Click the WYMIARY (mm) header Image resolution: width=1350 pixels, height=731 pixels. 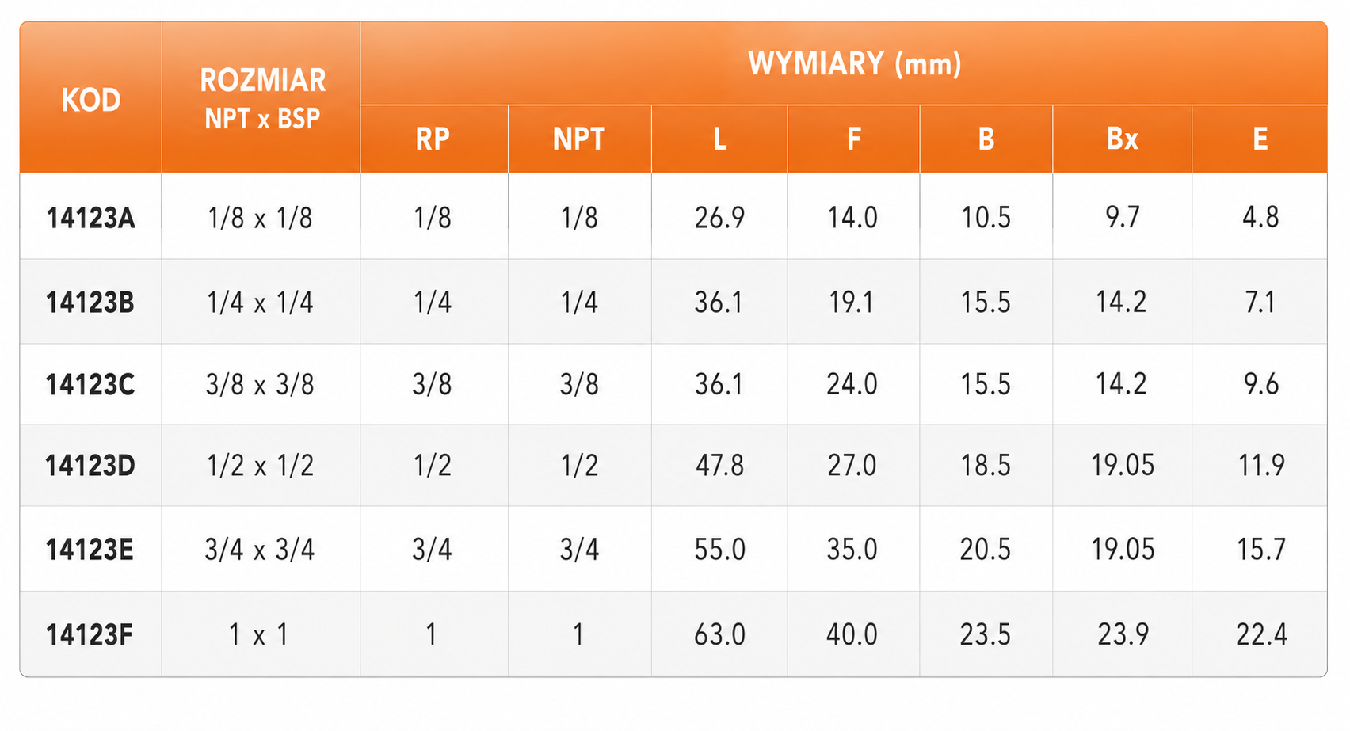click(x=854, y=63)
